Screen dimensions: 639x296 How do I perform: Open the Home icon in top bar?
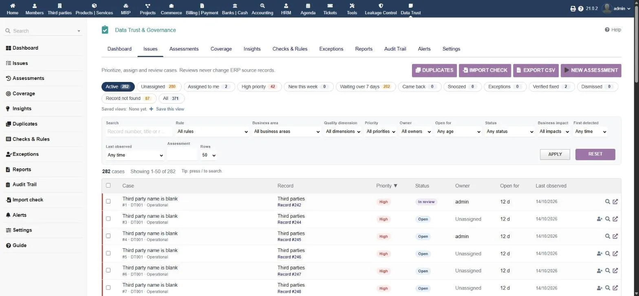(12, 6)
